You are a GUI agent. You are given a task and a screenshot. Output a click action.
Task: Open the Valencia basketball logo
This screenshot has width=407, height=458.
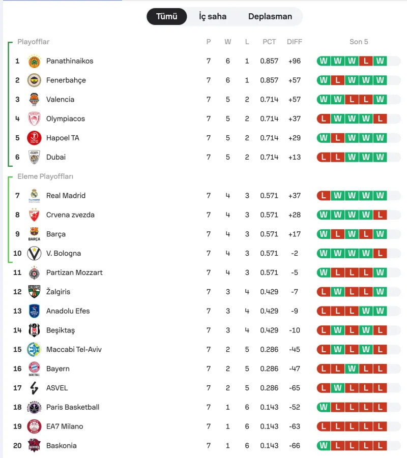(34, 99)
